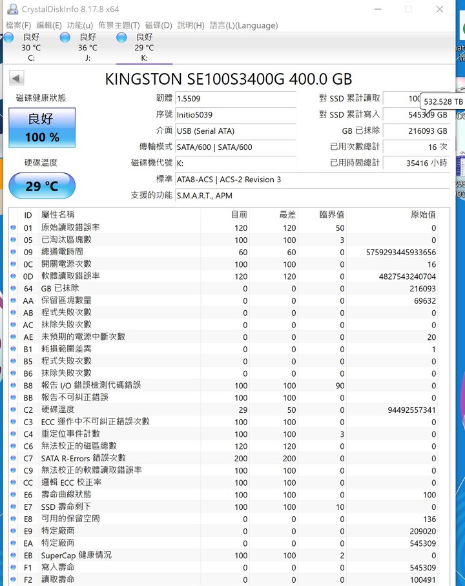Open the 檔案(F) menu
This screenshot has width=465, height=586.
pos(18,25)
